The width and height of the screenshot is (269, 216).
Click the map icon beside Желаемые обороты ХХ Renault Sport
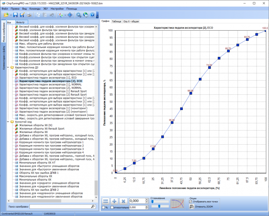click(x=17, y=129)
